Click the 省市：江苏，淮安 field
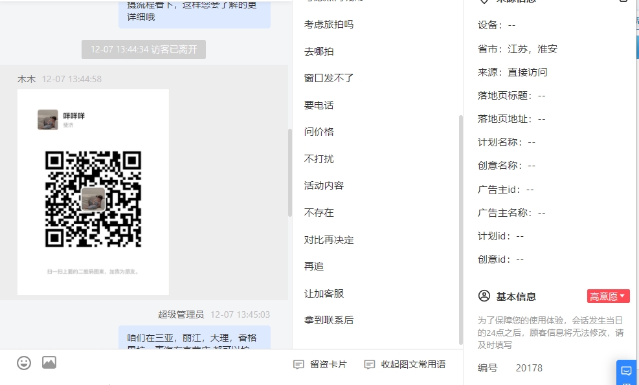The height and width of the screenshot is (385, 639). pos(517,49)
